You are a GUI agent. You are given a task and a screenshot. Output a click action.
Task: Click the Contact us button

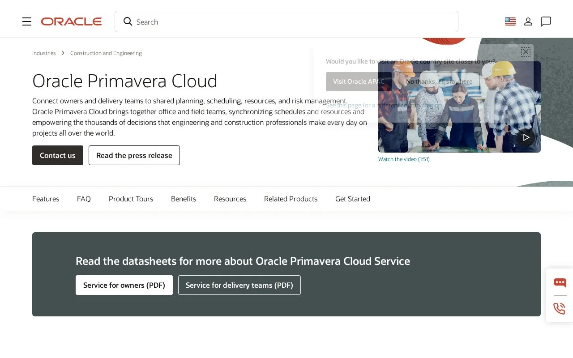coord(58,155)
